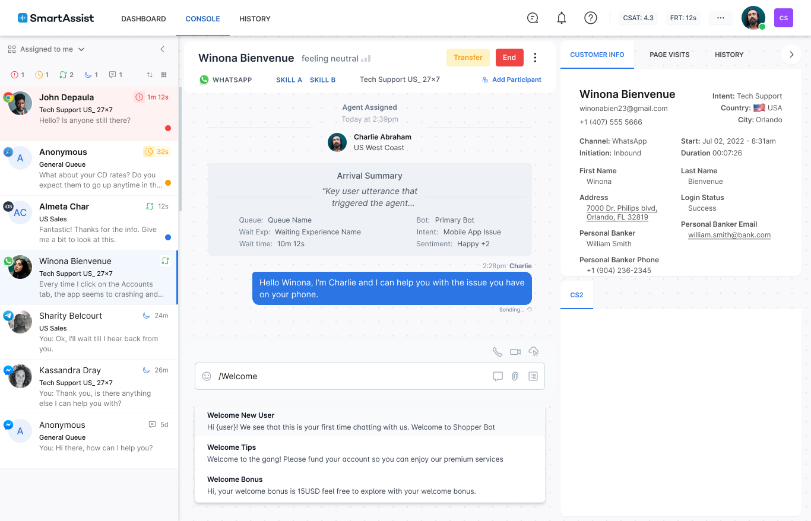This screenshot has height=521, width=811.
Task: Switch conversation list to grid view
Action: [164, 75]
